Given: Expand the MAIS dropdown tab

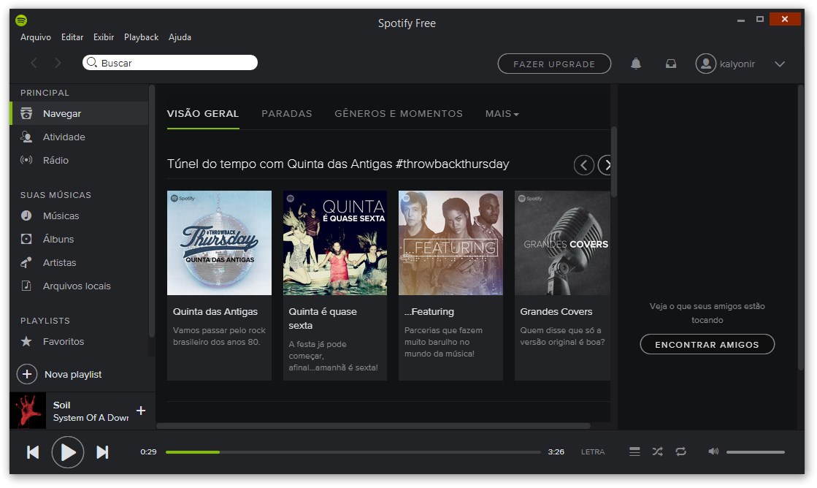Looking at the screenshot, I should [x=502, y=114].
